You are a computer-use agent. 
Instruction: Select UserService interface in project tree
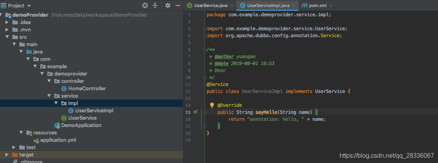[83, 118]
